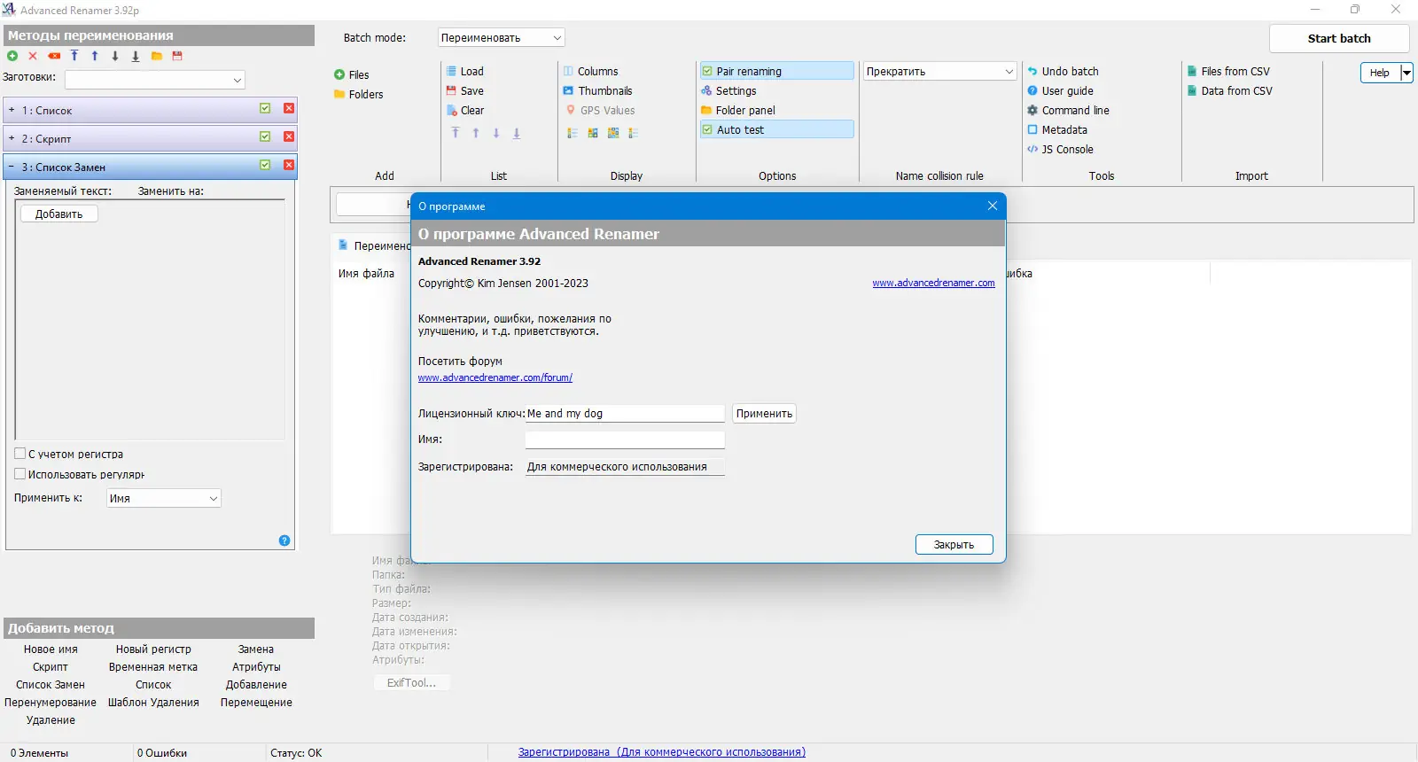The width and height of the screenshot is (1418, 762).
Task: Remove method 3: Список Замен with its red X
Action: (x=289, y=165)
